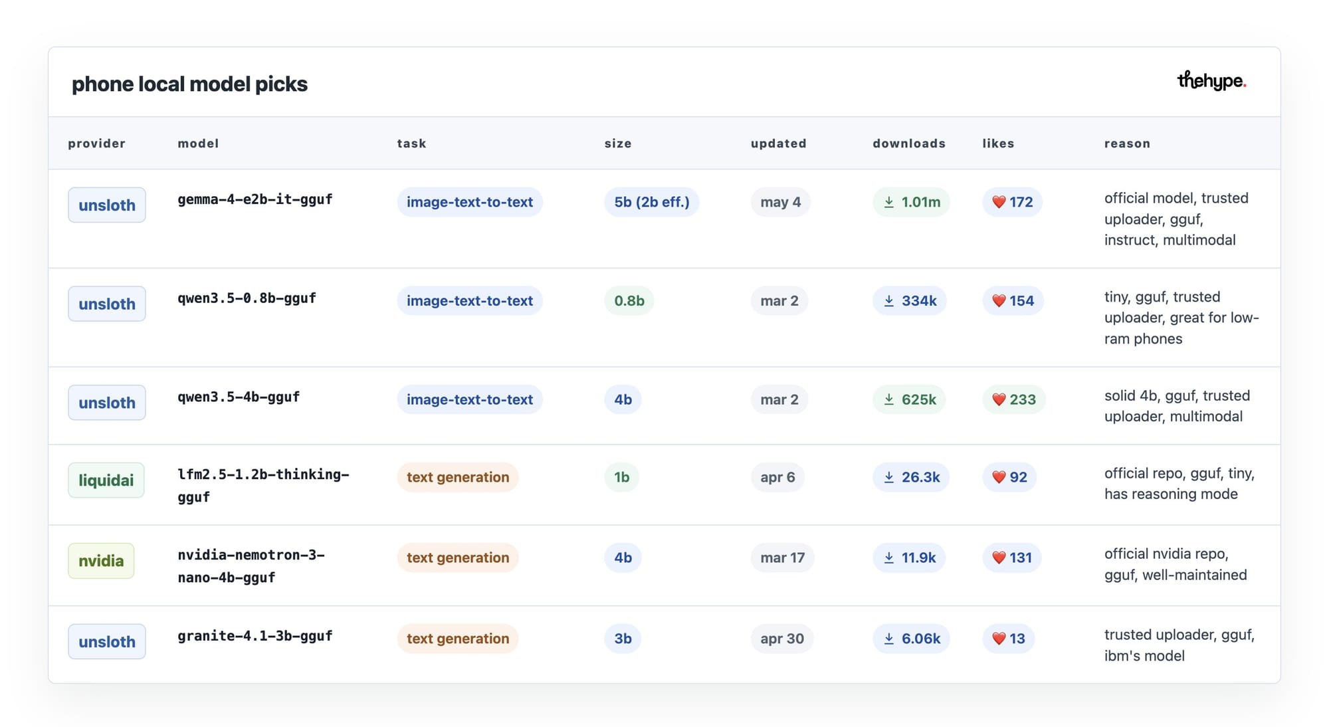Click the text generation tag in the liquidai row
Viewport: 1329px width, 727px height.
pos(458,477)
